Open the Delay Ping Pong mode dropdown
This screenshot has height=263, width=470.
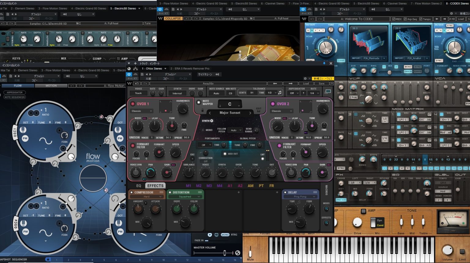300,197
